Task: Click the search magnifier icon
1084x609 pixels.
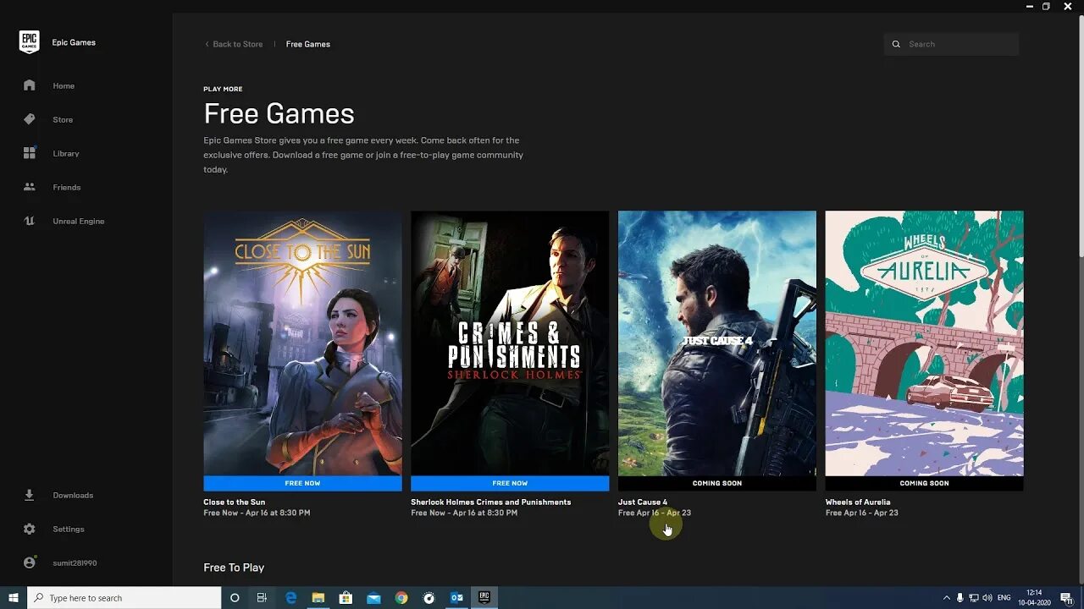Action: [896, 44]
